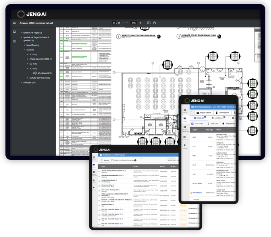The width and height of the screenshot is (271, 237).
Task: Open Projects icon in projects window sidebar
Action: 94,166
